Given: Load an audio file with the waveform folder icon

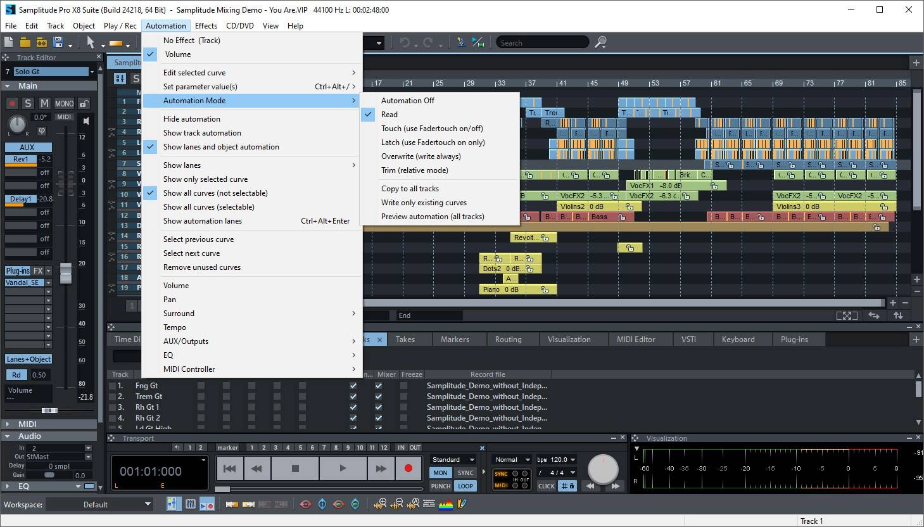Looking at the screenshot, I should tap(41, 42).
